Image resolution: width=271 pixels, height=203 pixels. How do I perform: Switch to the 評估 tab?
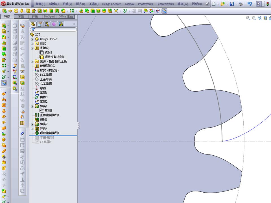[35, 16]
